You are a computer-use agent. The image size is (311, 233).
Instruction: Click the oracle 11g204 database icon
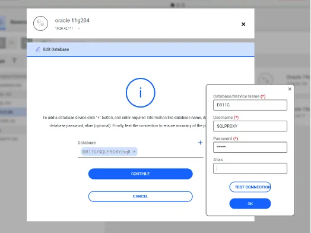(41, 23)
